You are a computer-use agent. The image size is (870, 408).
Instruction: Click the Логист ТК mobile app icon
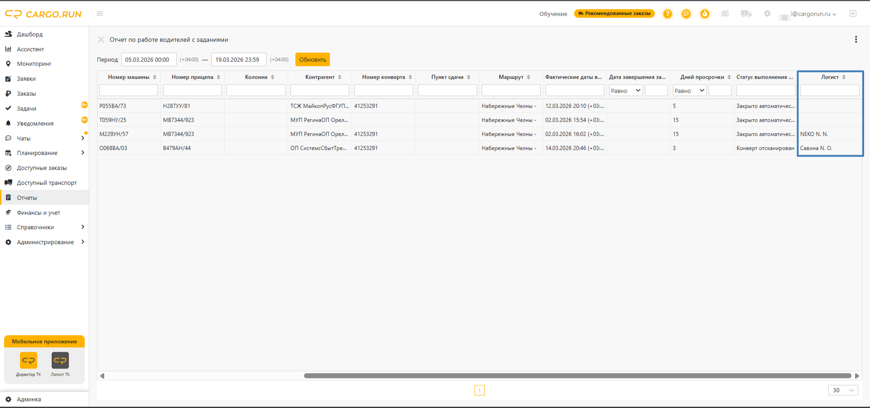(60, 360)
